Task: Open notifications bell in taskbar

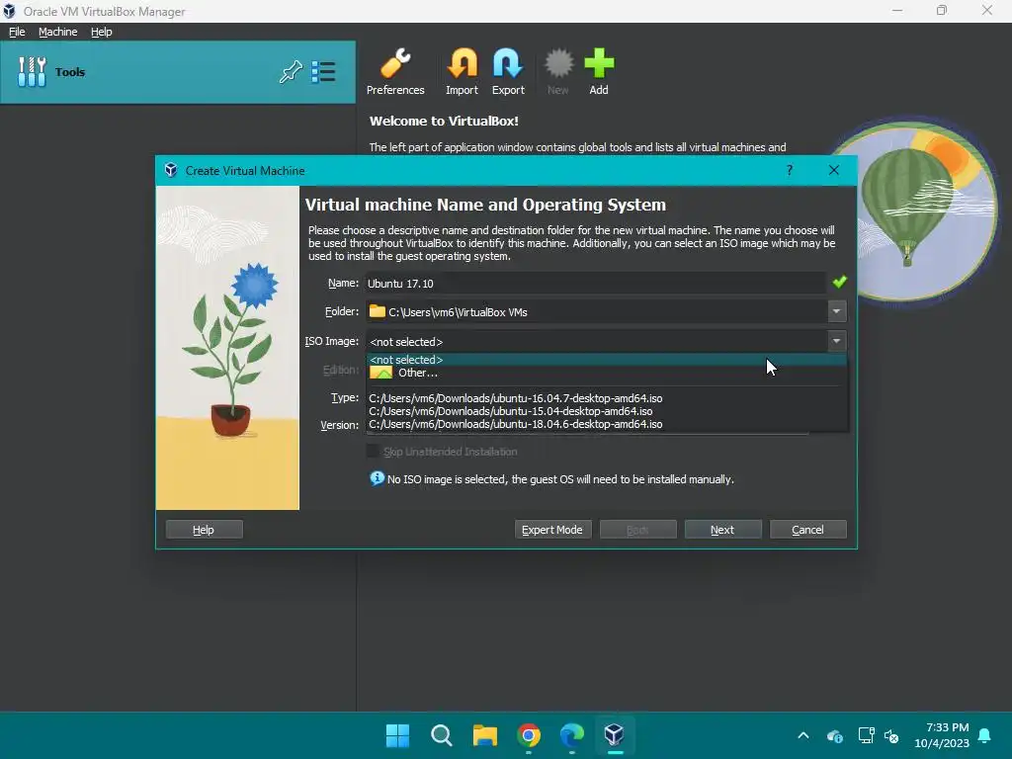Action: (x=985, y=735)
